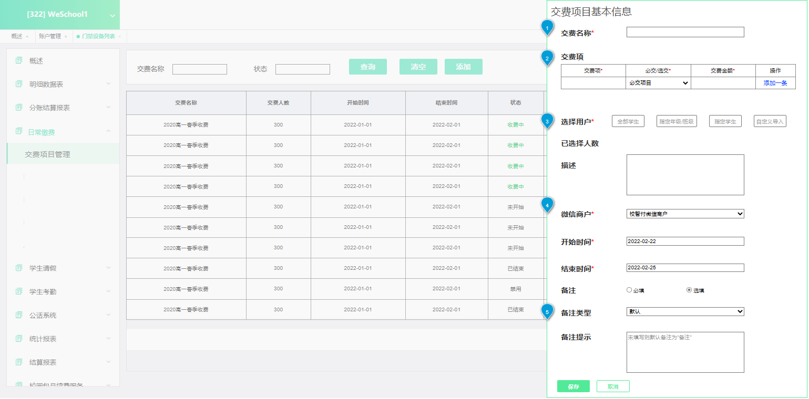Expand the 学生考勤 sidebar chevron
This screenshot has height=399, width=809.
tap(108, 291)
